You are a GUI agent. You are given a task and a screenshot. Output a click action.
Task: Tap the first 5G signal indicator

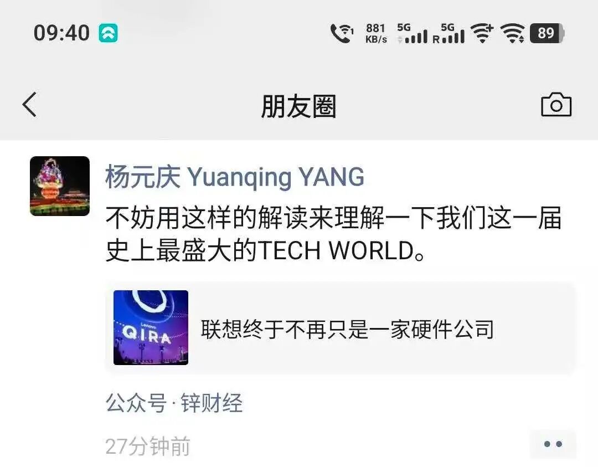(x=412, y=33)
